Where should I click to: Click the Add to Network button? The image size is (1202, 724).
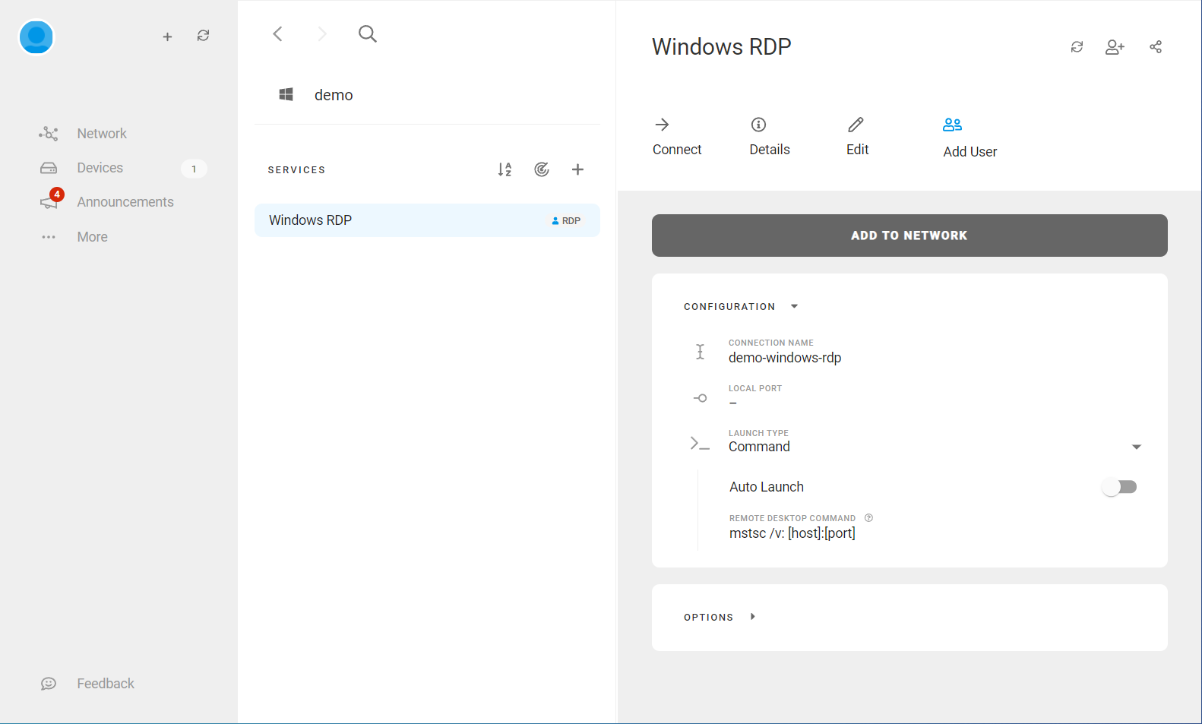click(x=909, y=236)
